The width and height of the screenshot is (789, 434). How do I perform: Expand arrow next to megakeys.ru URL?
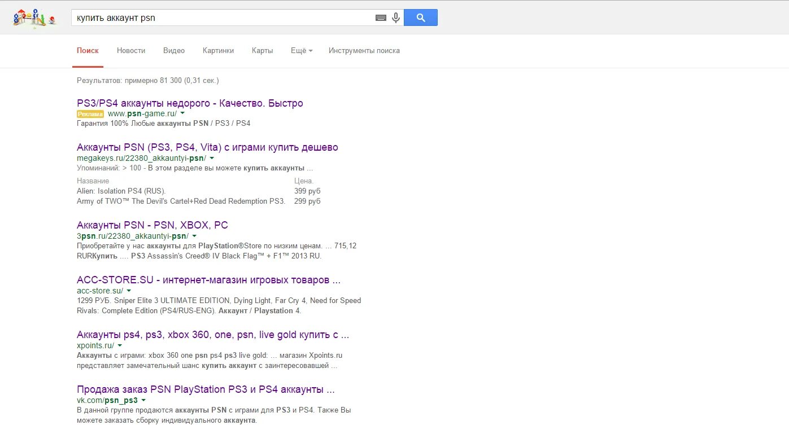click(x=212, y=158)
